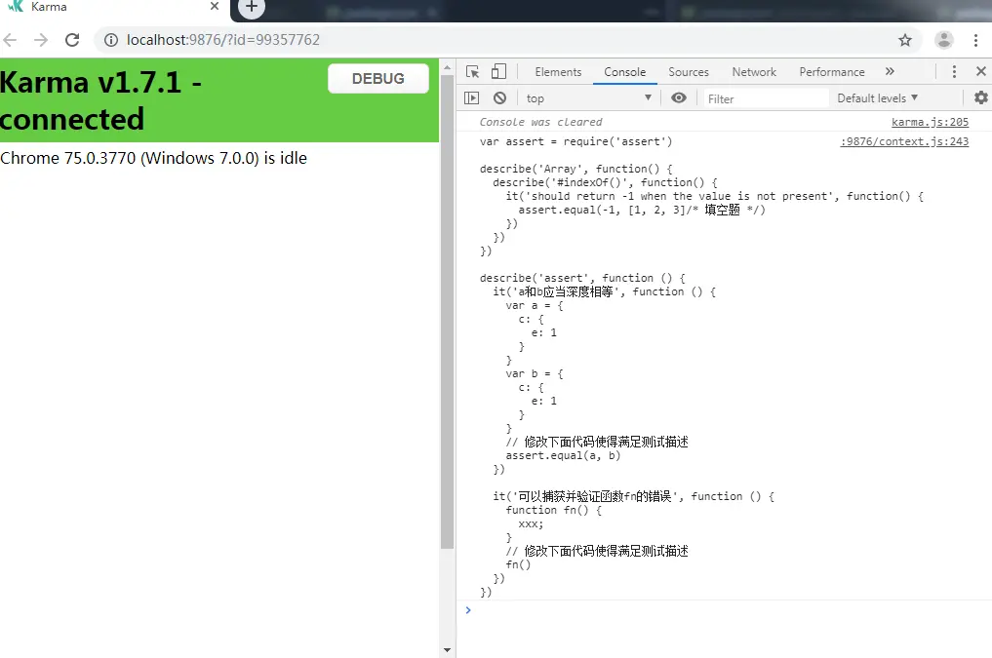Click the browser forward arrow
This screenshot has width=992, height=658.
point(41,40)
